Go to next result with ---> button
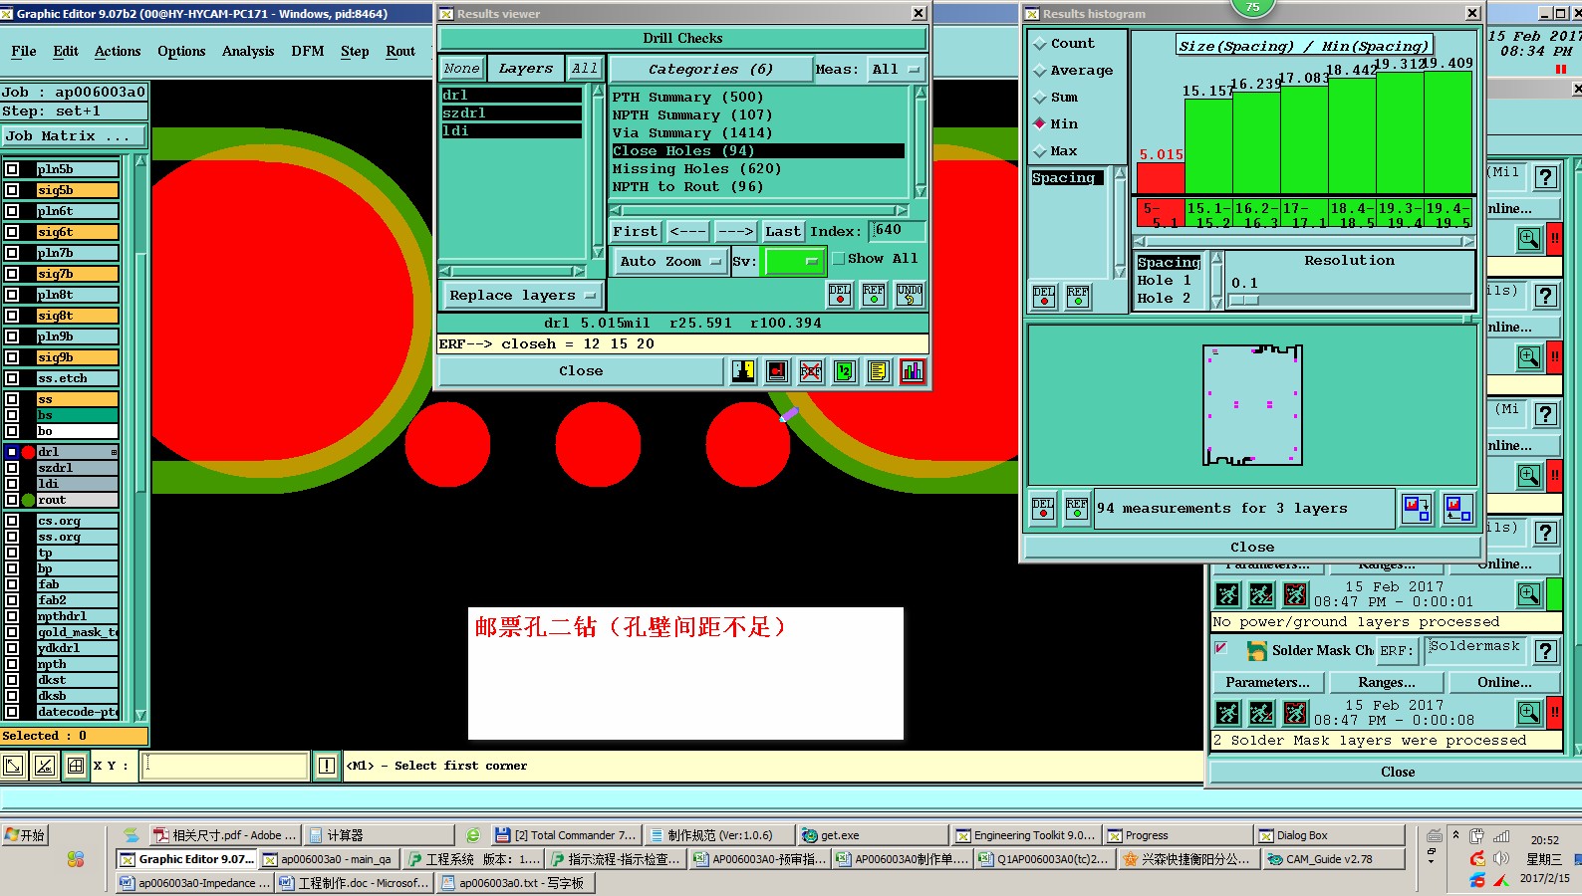 [x=736, y=232]
